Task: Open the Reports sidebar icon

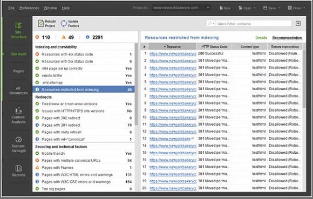Action: coord(18,168)
